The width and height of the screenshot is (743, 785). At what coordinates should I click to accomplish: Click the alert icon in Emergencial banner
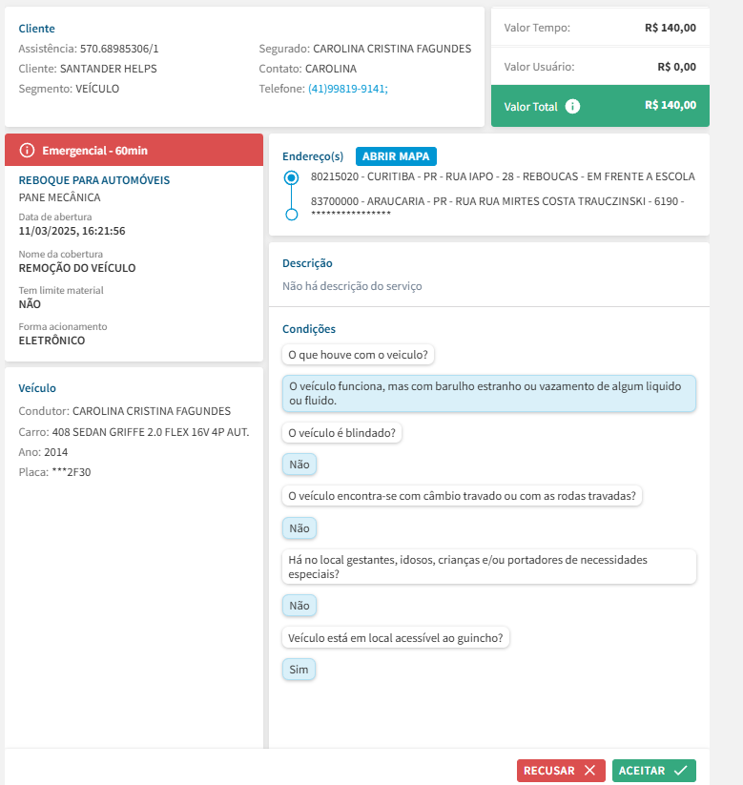pyautogui.click(x=27, y=151)
